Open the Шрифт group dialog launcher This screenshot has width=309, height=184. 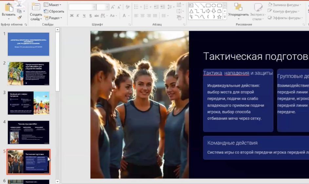(129, 25)
